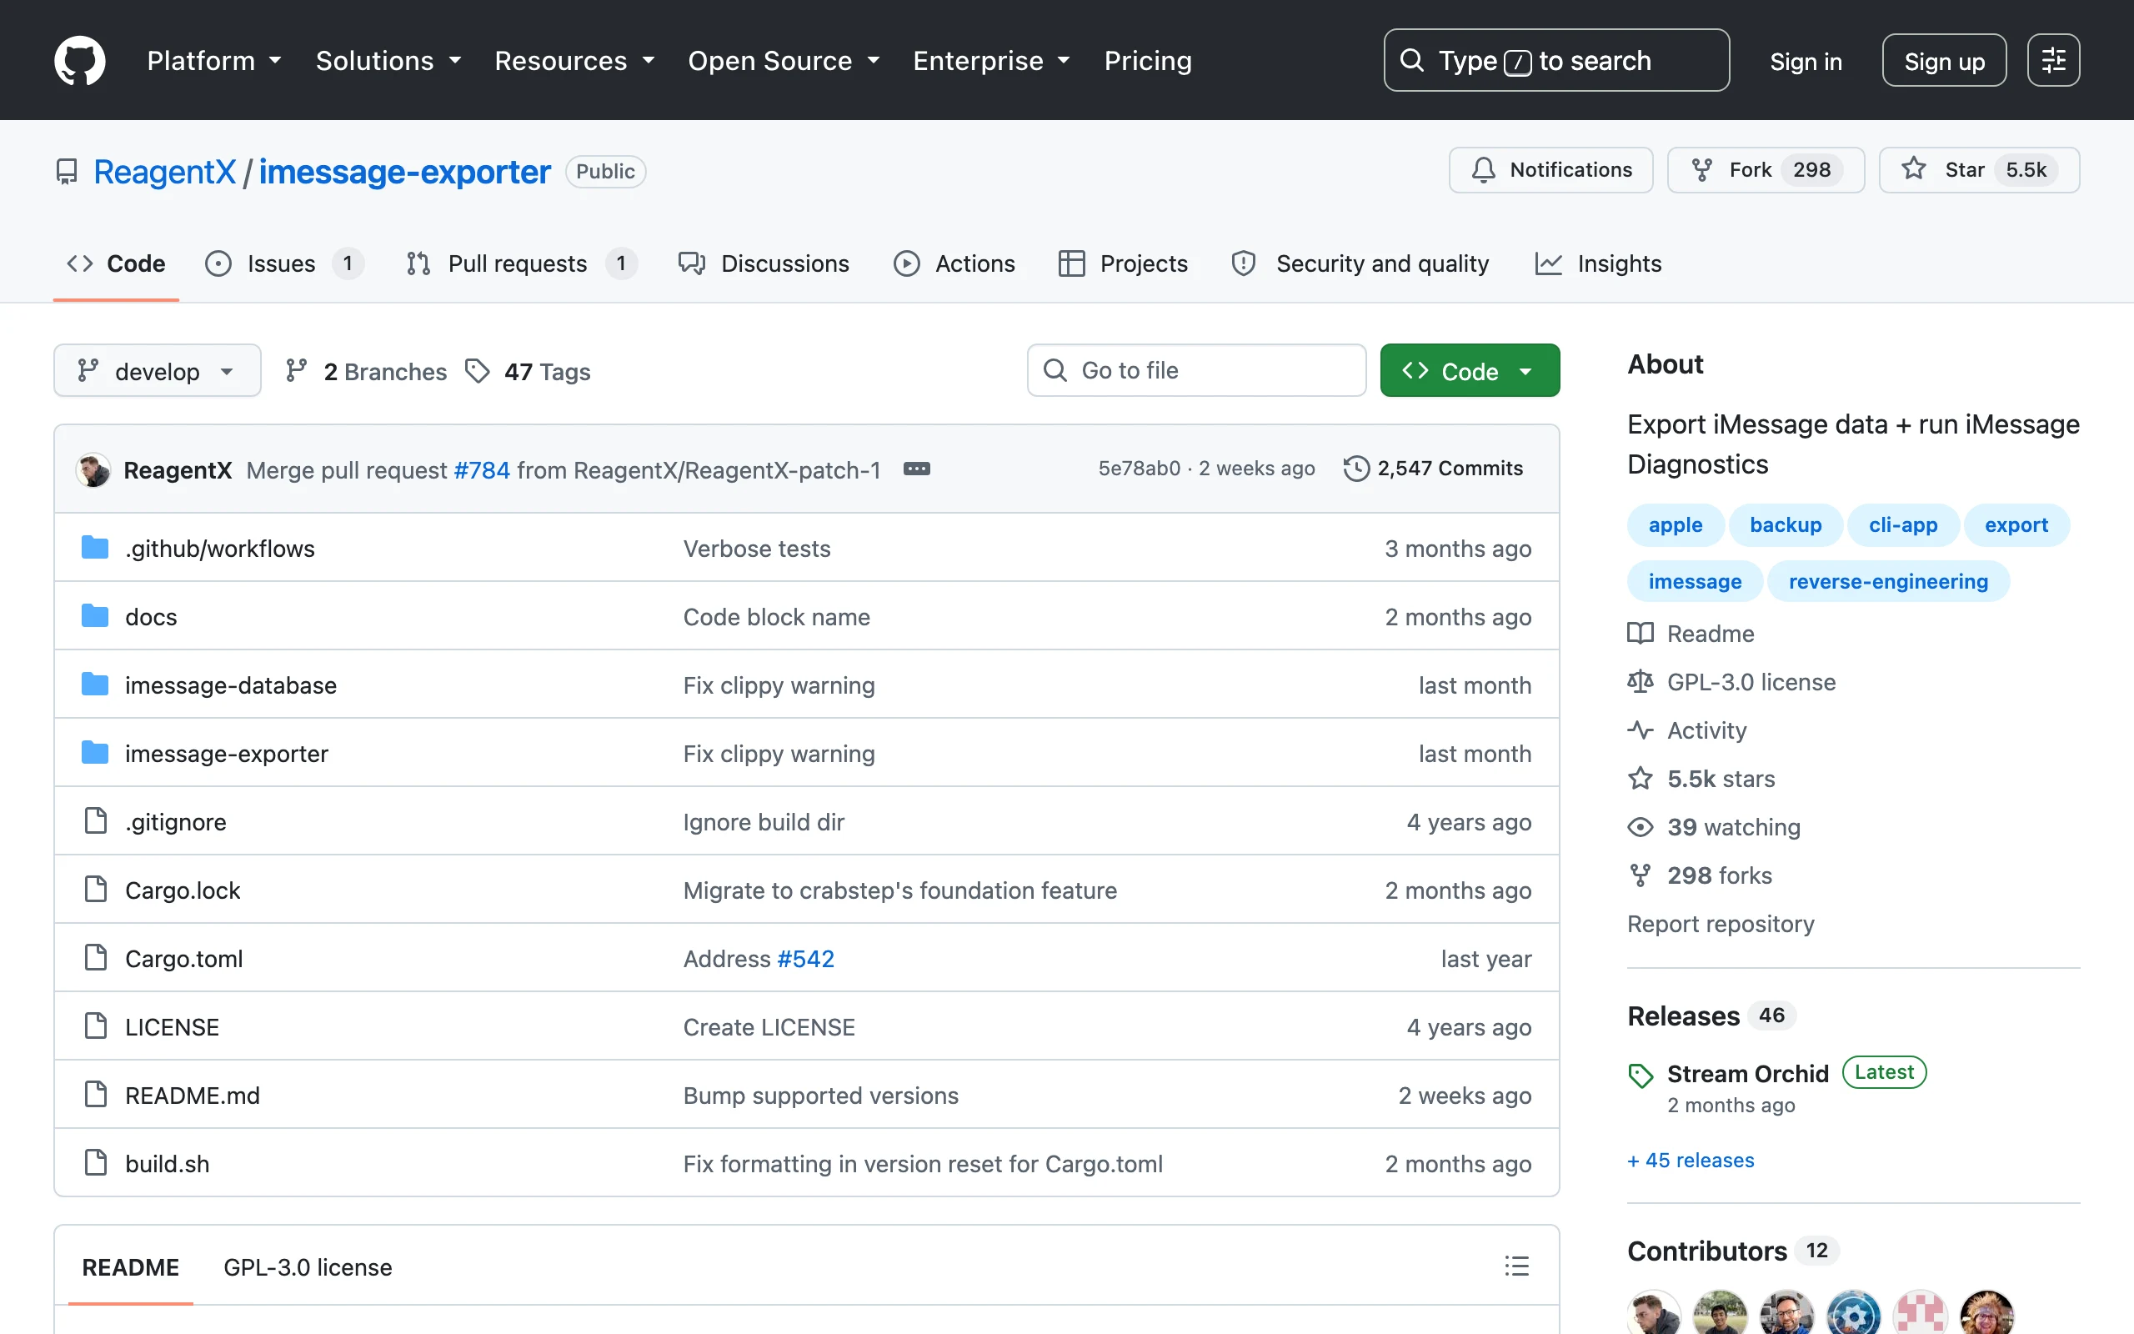Open the imessage-exporter folder
The width and height of the screenshot is (2134, 1334).
pos(227,754)
